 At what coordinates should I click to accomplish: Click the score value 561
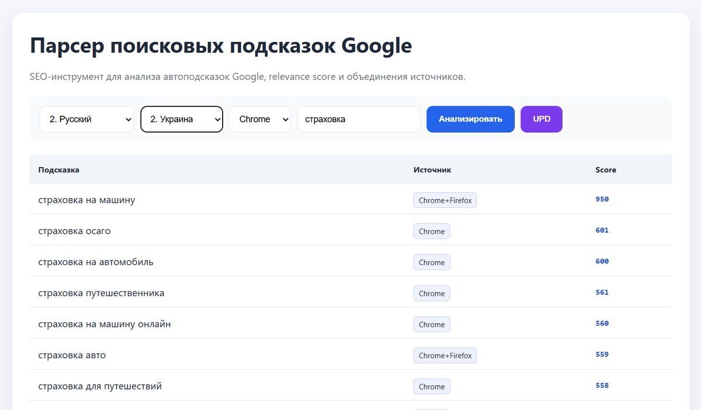[x=602, y=292]
